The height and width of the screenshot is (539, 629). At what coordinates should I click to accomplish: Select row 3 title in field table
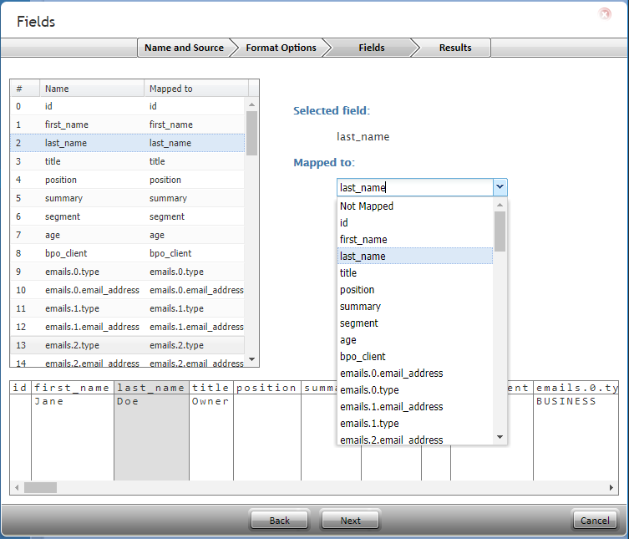(127, 161)
